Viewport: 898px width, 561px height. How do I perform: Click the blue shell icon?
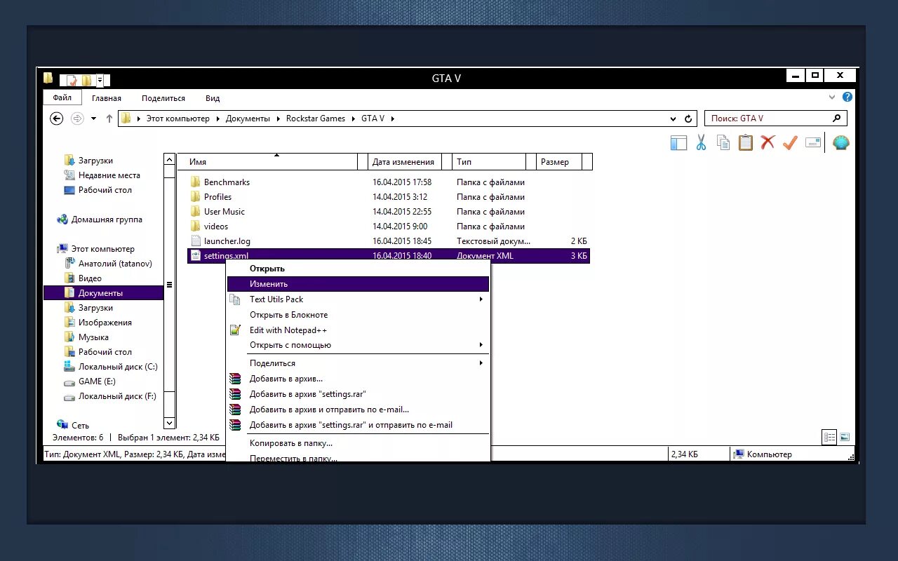coord(840,143)
